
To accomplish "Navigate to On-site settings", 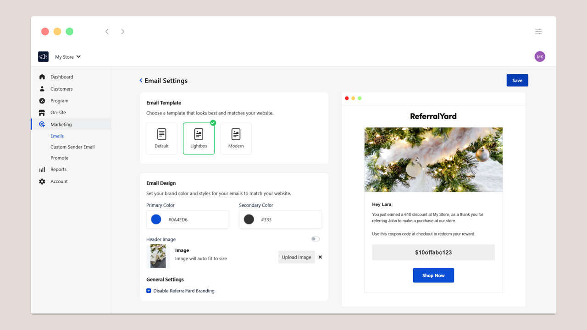I will pyautogui.click(x=57, y=112).
